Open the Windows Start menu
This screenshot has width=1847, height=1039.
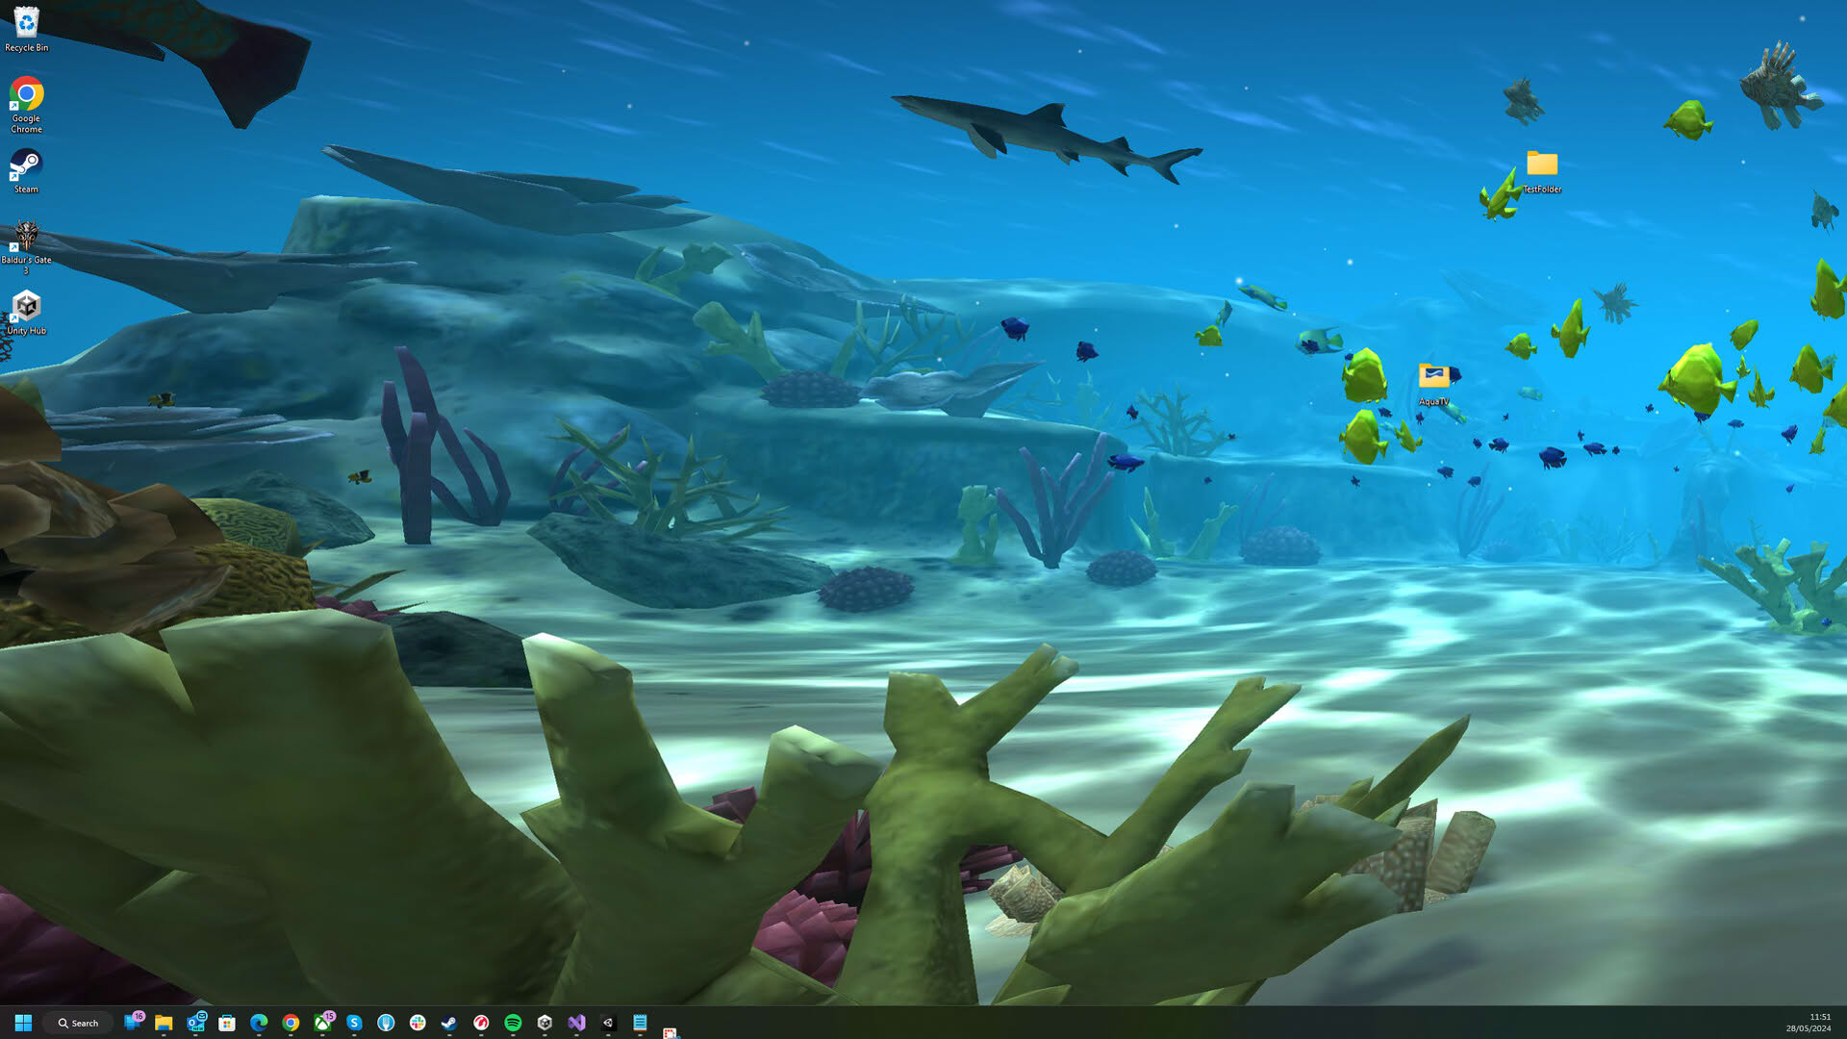[x=23, y=1023]
